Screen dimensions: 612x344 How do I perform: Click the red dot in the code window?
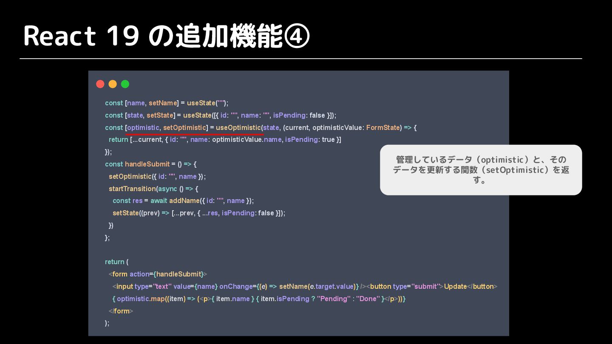click(x=100, y=84)
